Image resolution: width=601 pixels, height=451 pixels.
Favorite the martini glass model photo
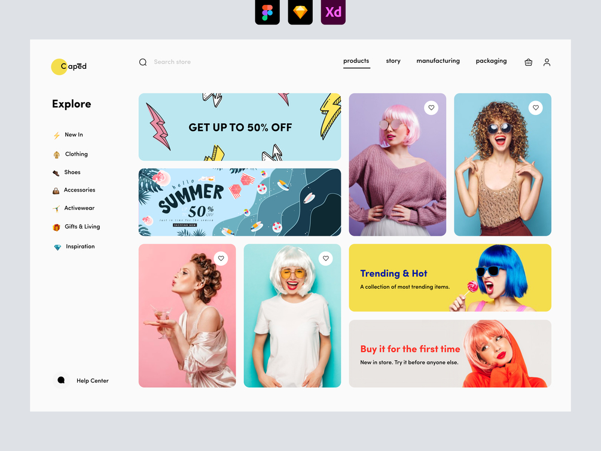pos(221,258)
